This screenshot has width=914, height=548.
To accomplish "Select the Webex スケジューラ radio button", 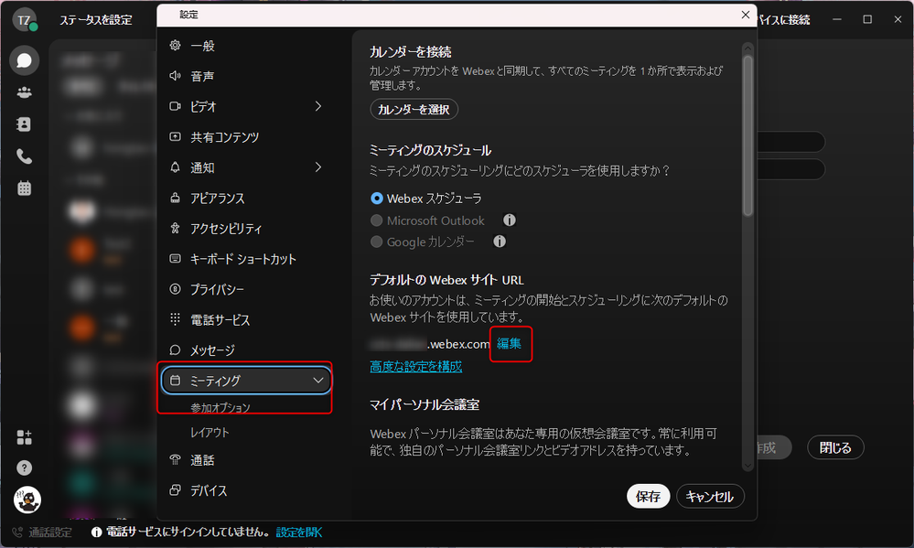I will (x=377, y=199).
